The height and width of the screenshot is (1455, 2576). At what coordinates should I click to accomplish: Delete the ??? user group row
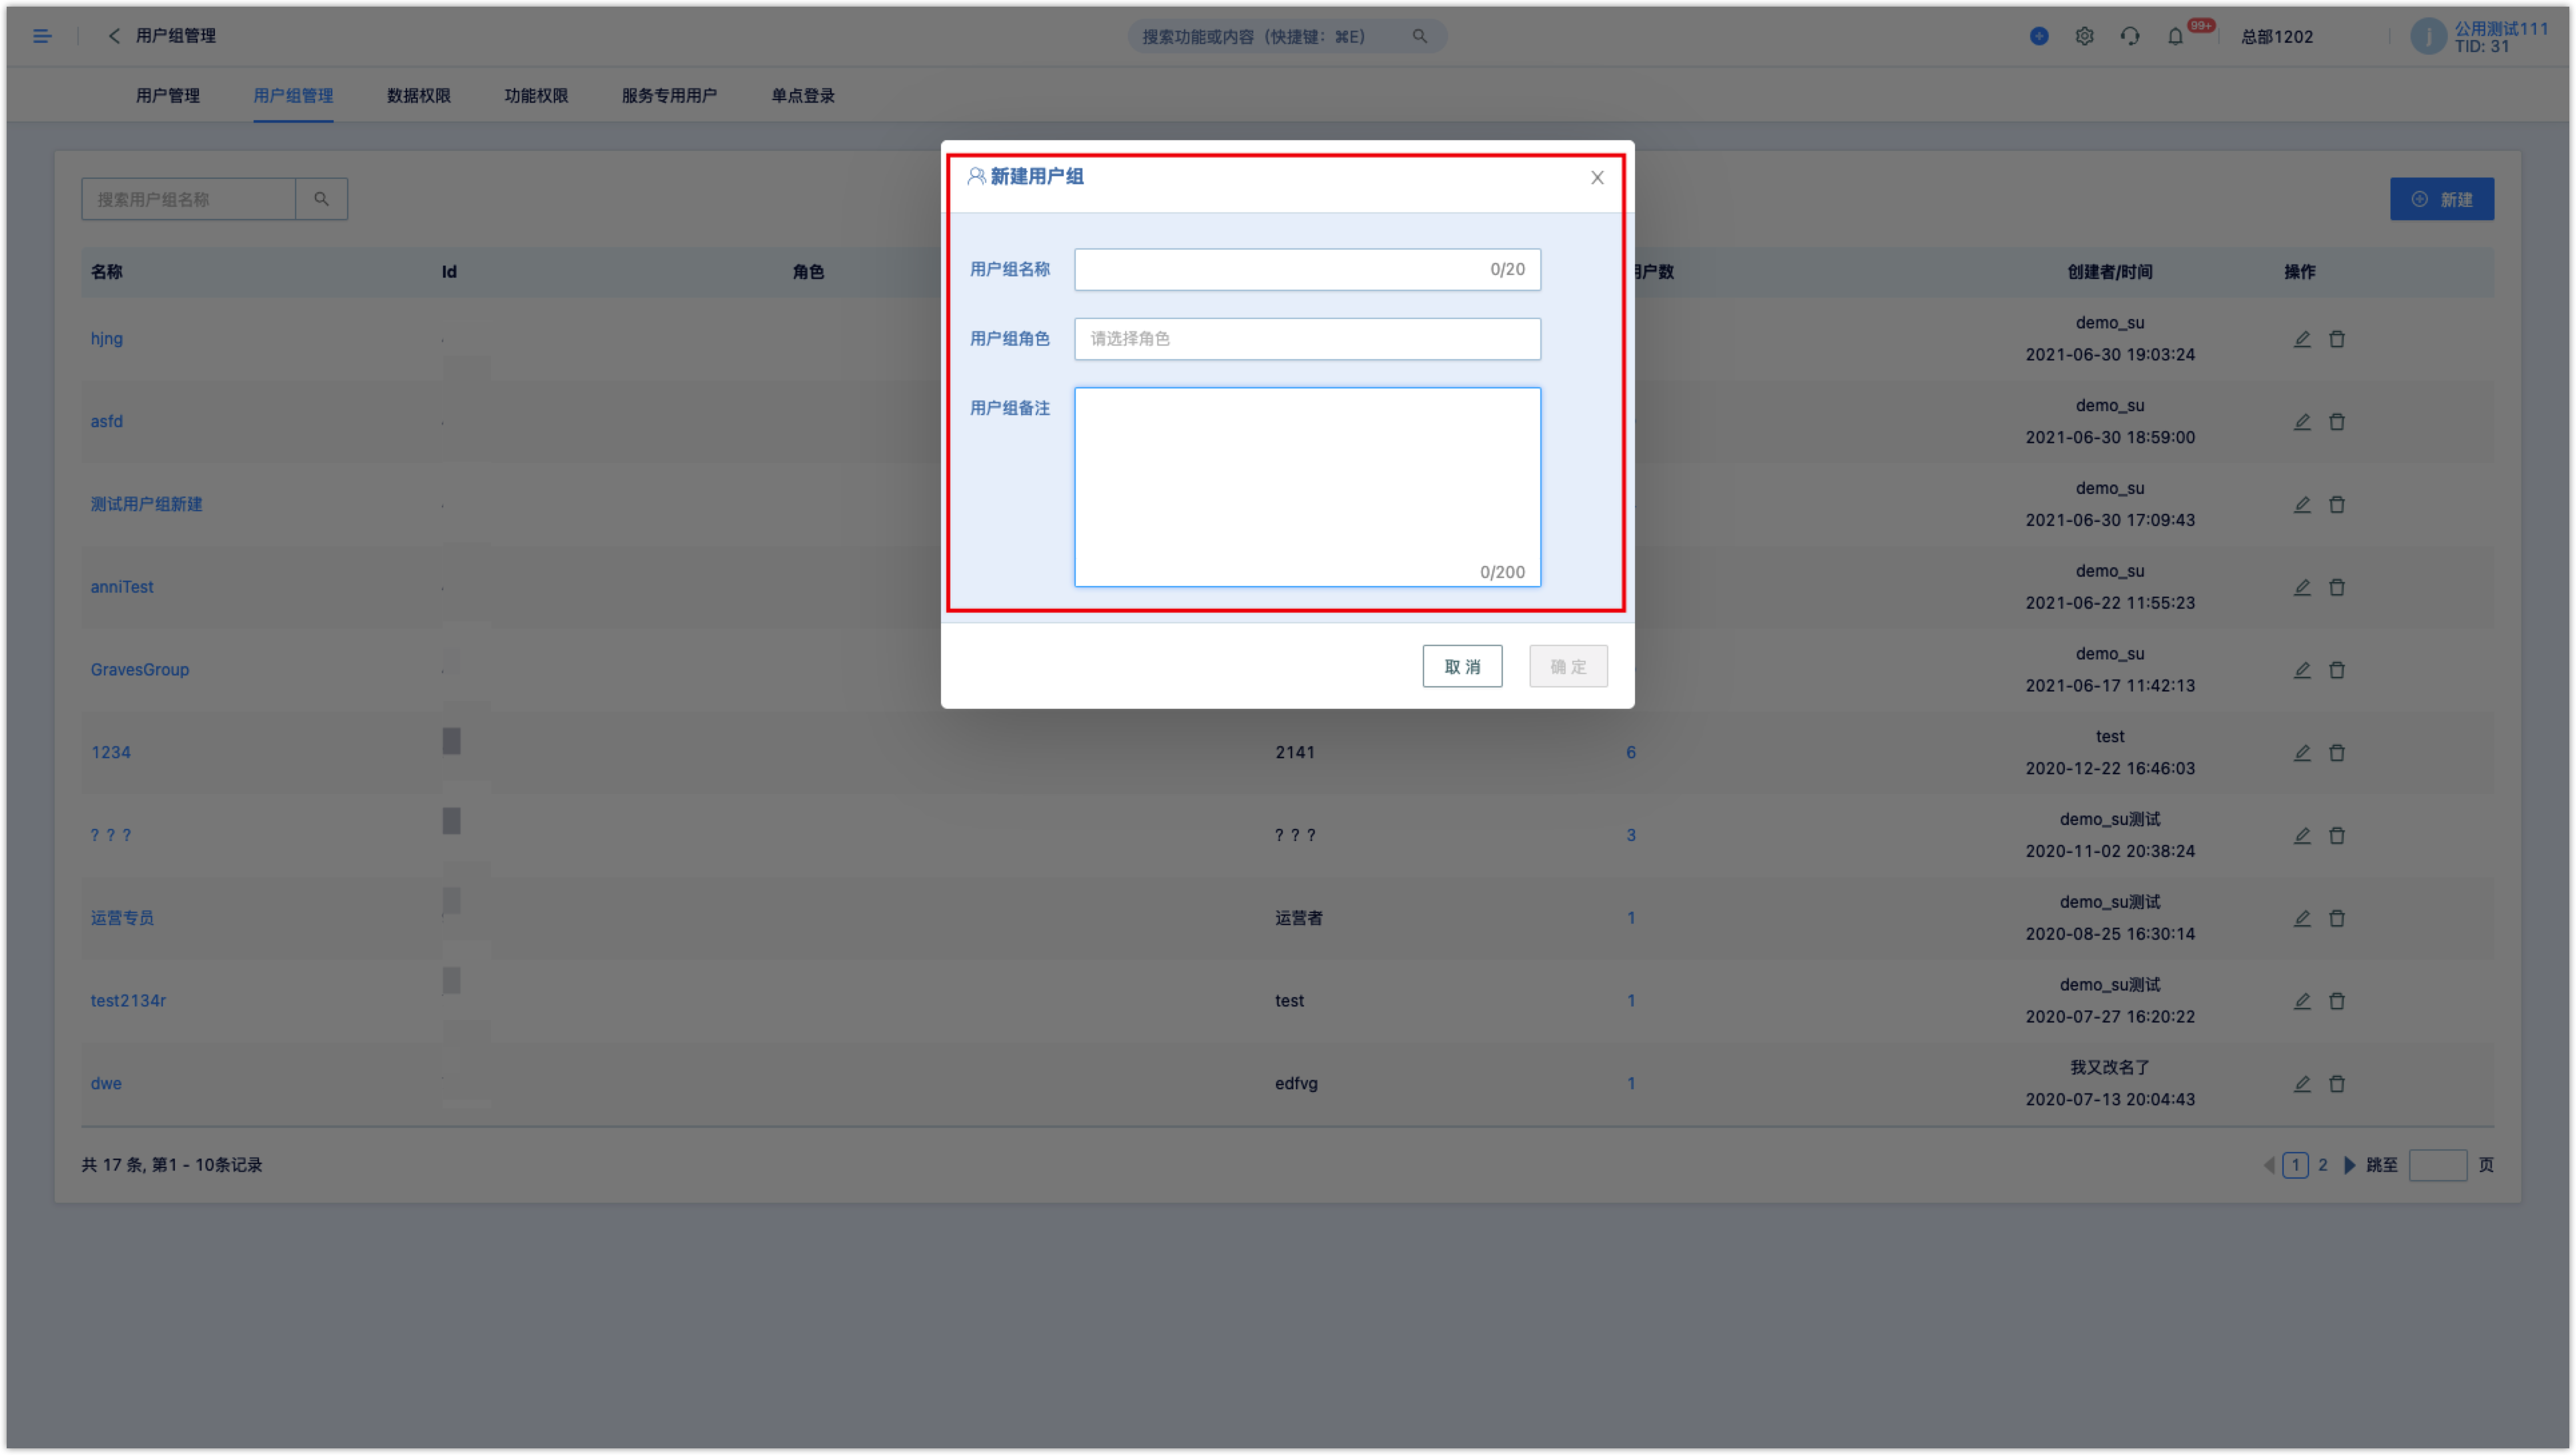tap(2337, 836)
